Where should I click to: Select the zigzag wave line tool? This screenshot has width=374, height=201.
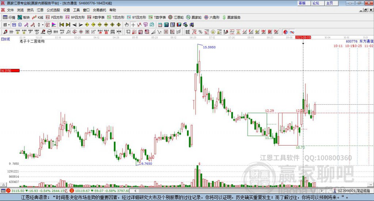tap(159, 32)
